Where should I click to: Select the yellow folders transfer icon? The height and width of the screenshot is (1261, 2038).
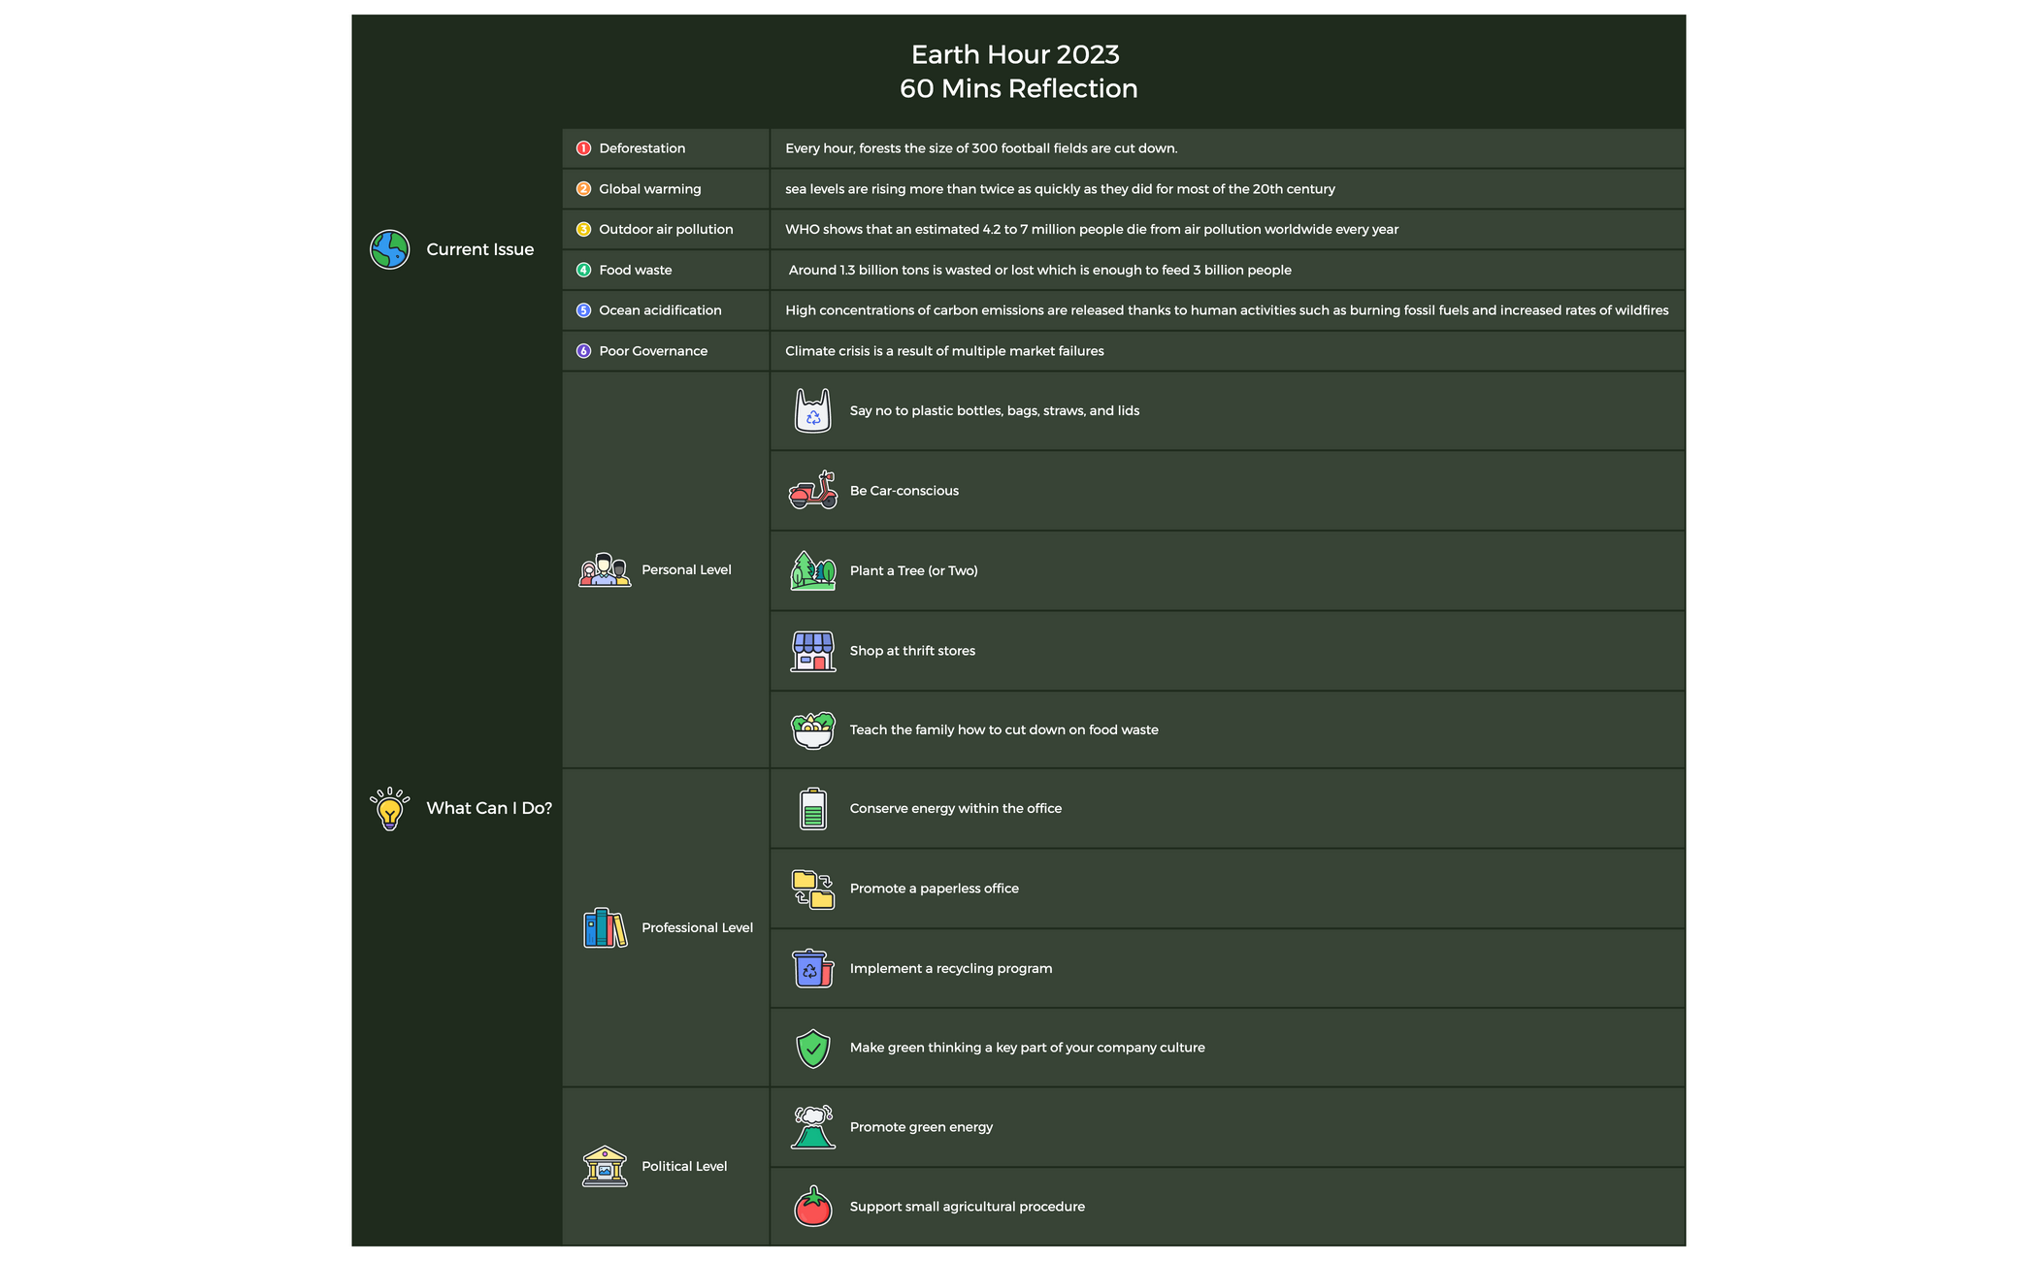tap(812, 889)
